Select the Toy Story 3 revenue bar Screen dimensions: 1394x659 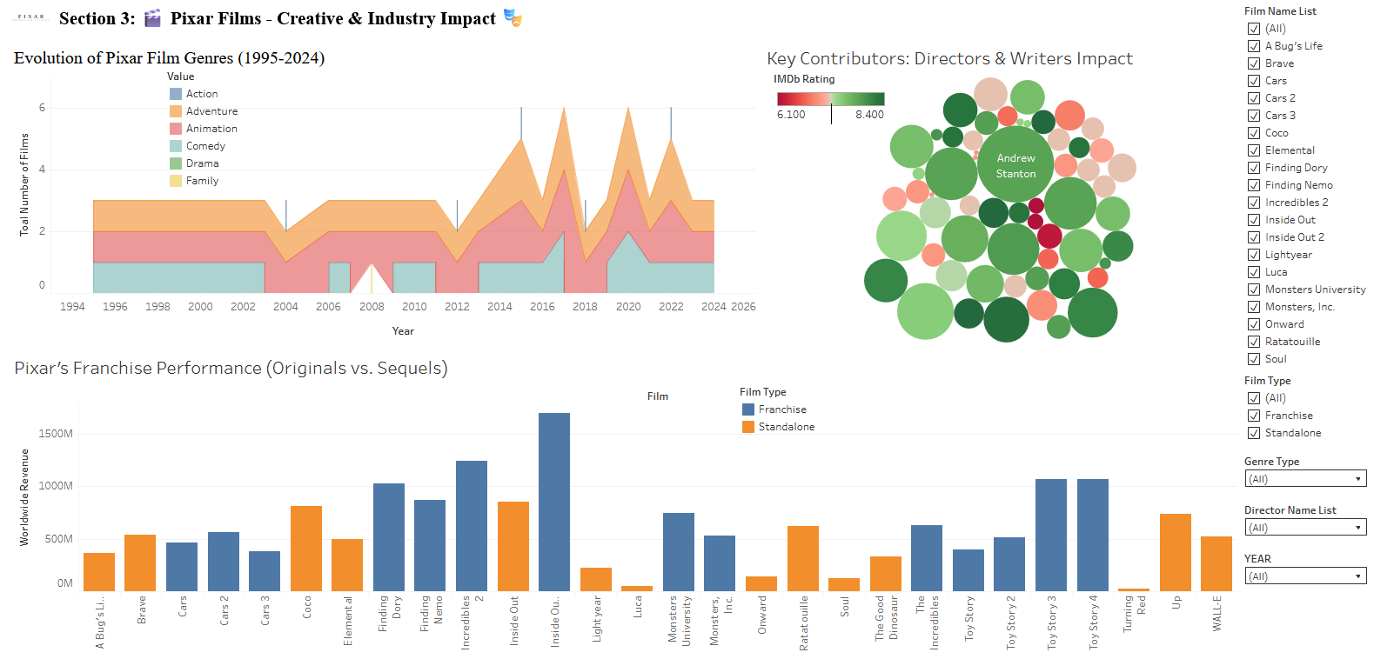tap(1051, 536)
